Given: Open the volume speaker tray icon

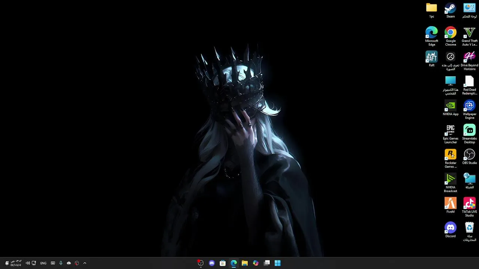Looking at the screenshot, I should (x=28, y=263).
